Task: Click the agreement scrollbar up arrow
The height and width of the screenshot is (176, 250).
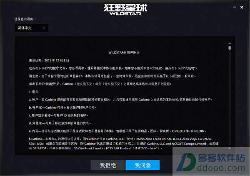Action: (230, 43)
